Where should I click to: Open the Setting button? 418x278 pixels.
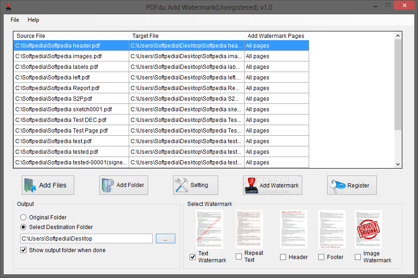point(196,185)
